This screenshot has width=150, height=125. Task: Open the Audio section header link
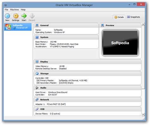pos(43,88)
